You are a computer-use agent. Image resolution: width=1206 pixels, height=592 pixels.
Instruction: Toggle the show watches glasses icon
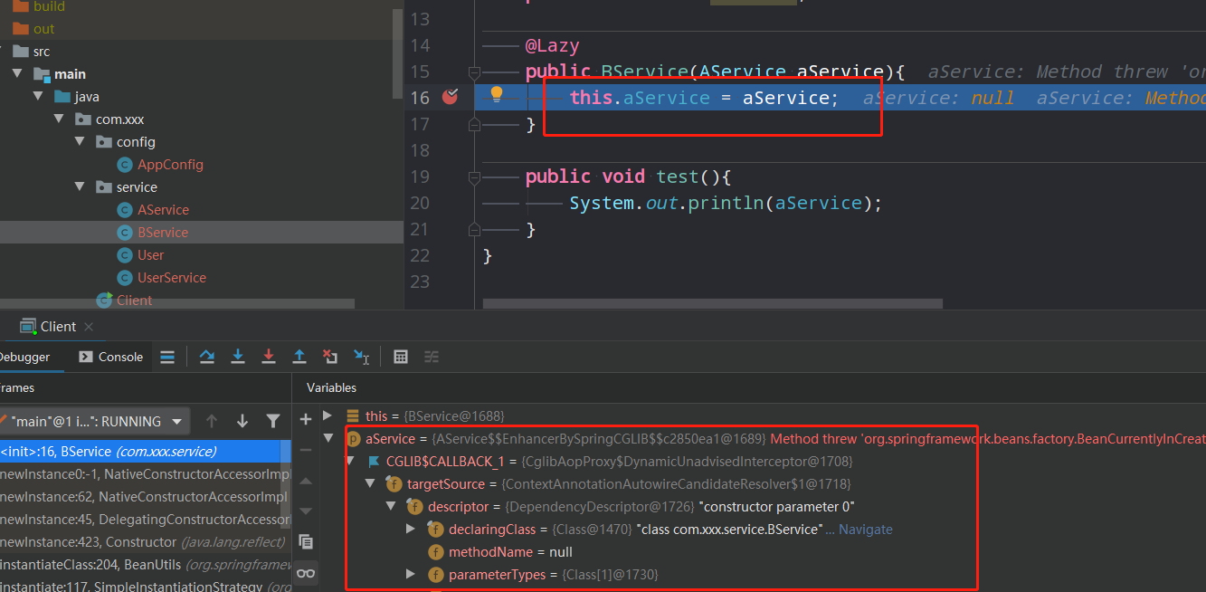point(306,572)
